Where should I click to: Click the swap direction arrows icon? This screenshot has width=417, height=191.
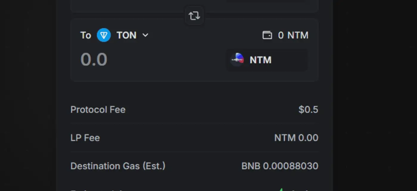(x=194, y=15)
